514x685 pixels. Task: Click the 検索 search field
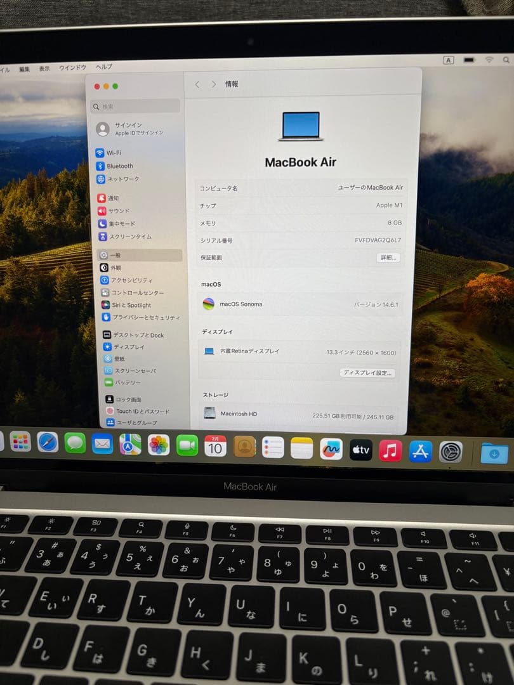(x=135, y=105)
